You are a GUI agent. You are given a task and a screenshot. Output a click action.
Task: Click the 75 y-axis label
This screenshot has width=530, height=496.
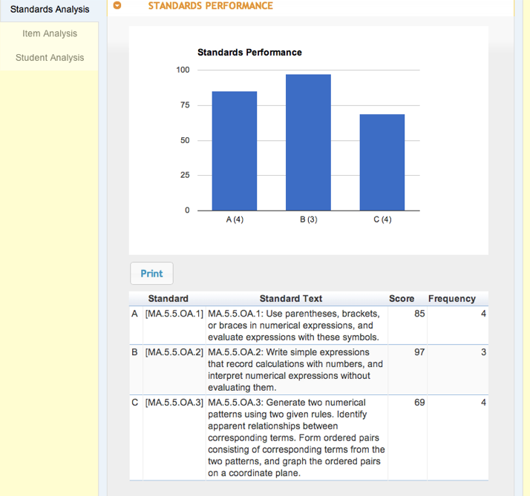click(185, 105)
